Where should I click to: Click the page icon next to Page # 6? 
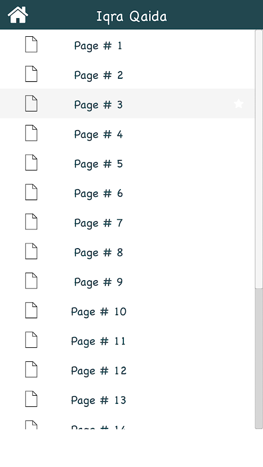coord(32,192)
